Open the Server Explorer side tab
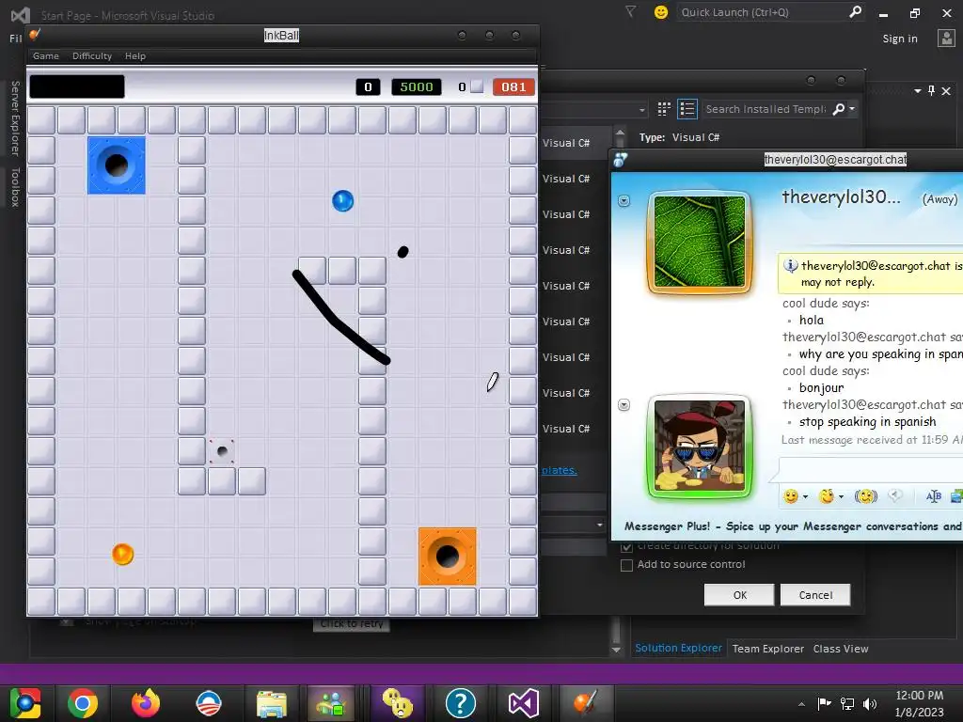This screenshot has height=722, width=963. pos(15,118)
